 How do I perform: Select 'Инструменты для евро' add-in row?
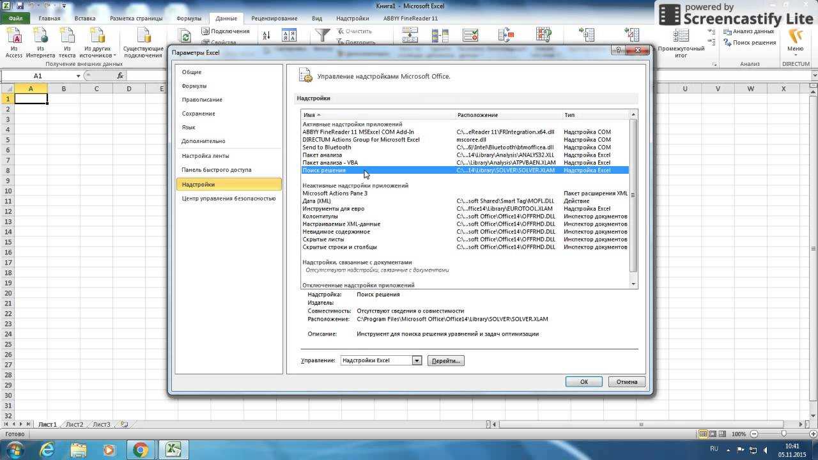click(465, 208)
